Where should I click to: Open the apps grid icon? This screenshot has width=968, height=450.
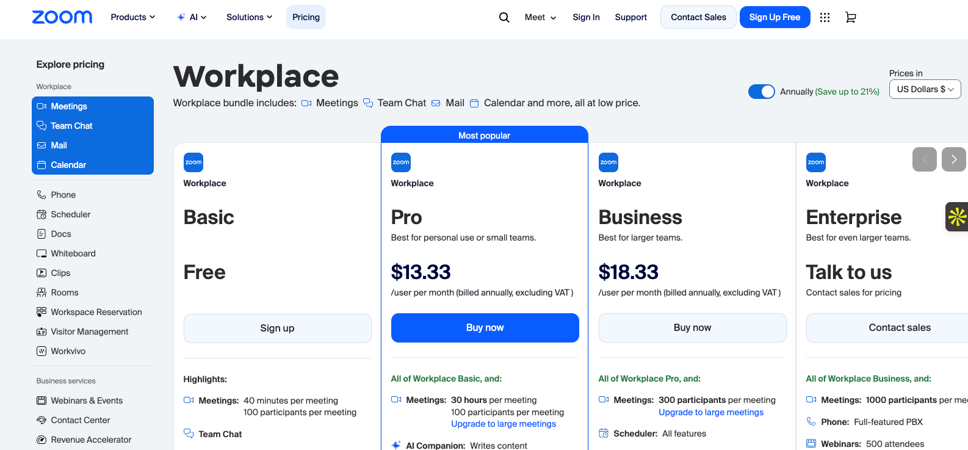coord(825,17)
